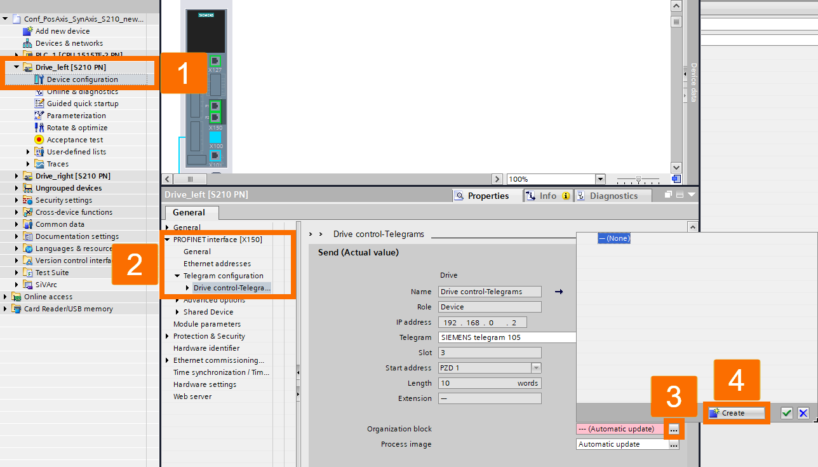818x467 pixels.
Task: Select Cross-device functions in tree
Action: click(74, 212)
